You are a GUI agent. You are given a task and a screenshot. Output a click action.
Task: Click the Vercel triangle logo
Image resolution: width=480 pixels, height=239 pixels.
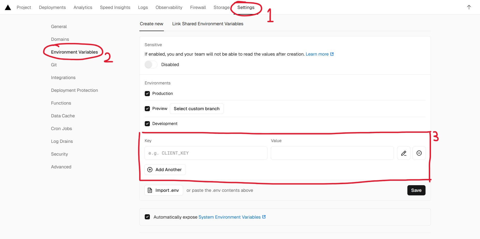click(x=8, y=7)
